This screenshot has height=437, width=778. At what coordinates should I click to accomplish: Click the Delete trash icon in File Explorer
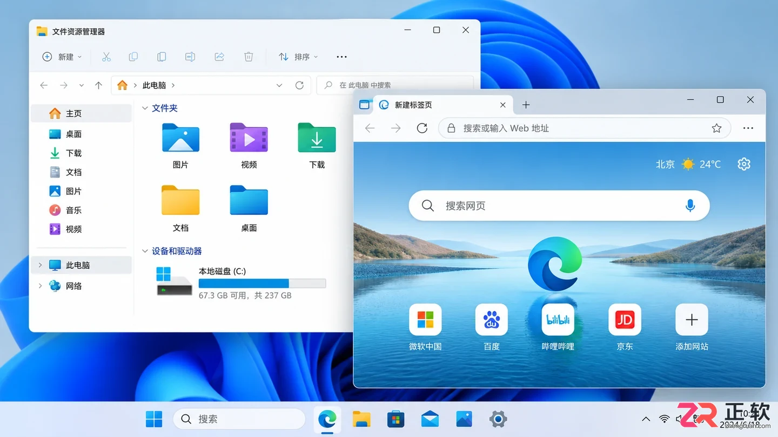(248, 57)
